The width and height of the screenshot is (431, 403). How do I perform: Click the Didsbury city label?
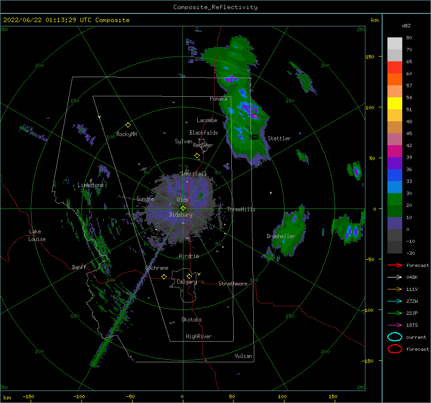tap(181, 215)
